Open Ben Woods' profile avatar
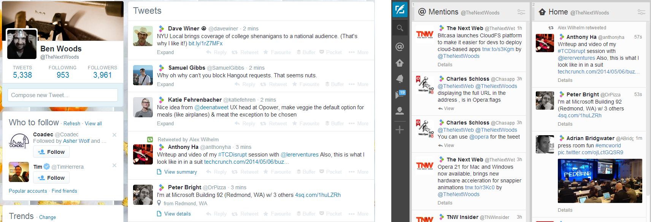Image resolution: width=651 pixels, height=222 pixels. point(22,44)
